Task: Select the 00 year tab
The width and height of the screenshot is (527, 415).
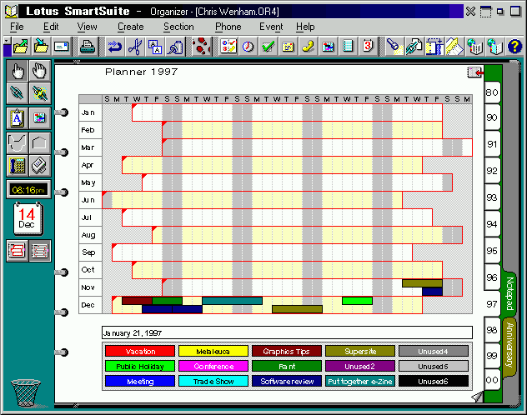Action: pos(492,380)
